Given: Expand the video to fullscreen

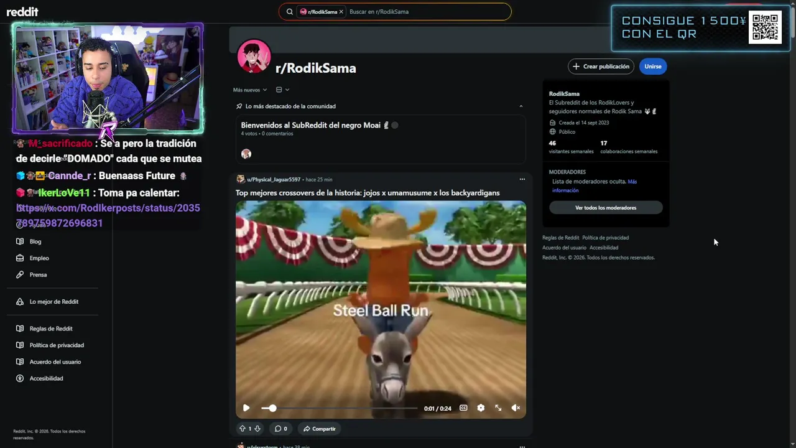Looking at the screenshot, I should (x=498, y=408).
